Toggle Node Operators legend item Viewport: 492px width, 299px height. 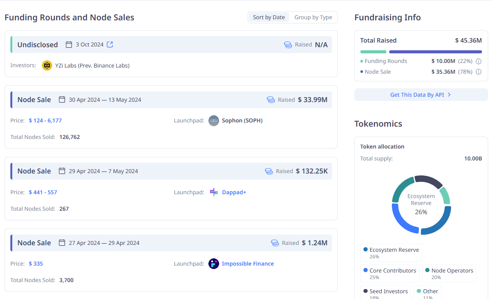tap(449, 274)
